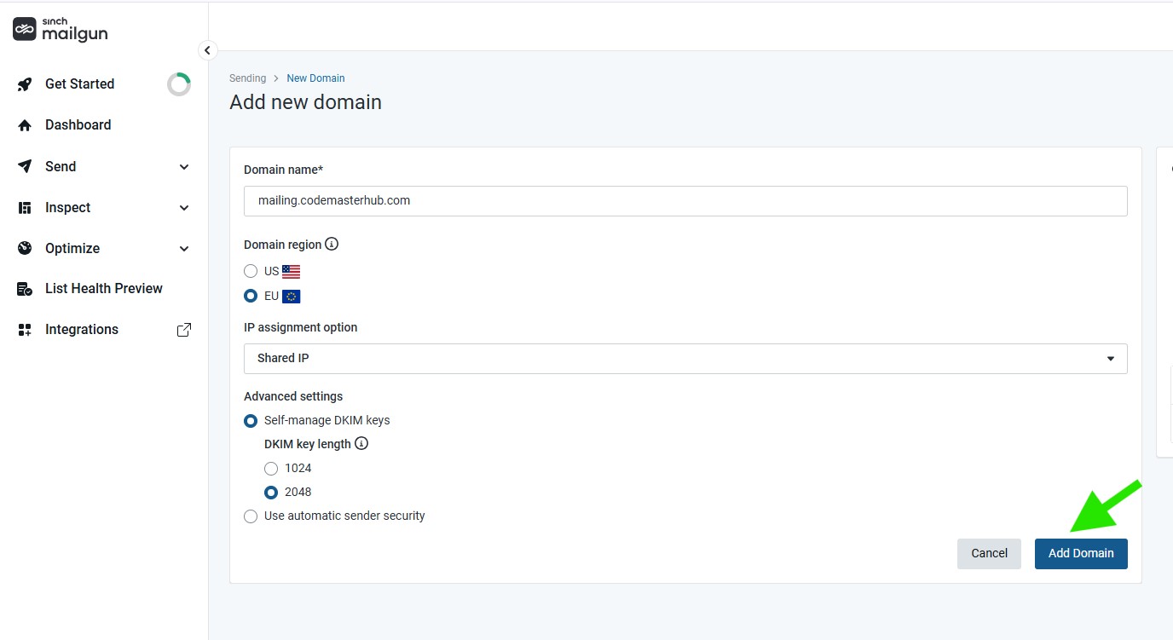Click the Get Started rocket icon
The image size is (1173, 640).
(25, 84)
